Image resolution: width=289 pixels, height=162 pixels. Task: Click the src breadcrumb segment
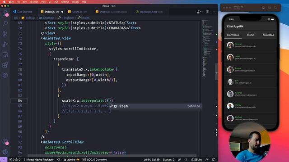[x=15, y=18]
